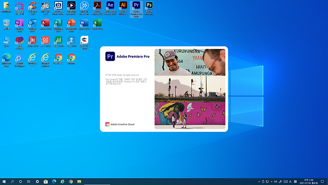The image size is (328, 185).
Task: Open Task View on the taskbar
Action: coord(29,182)
